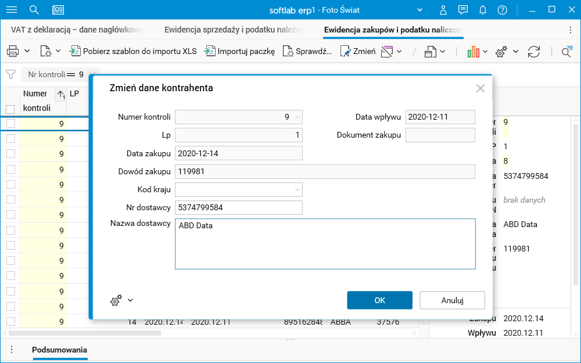Open VAT z deklaracją – dane nagłówkowe tab
This screenshot has width=581, height=363.
click(77, 30)
